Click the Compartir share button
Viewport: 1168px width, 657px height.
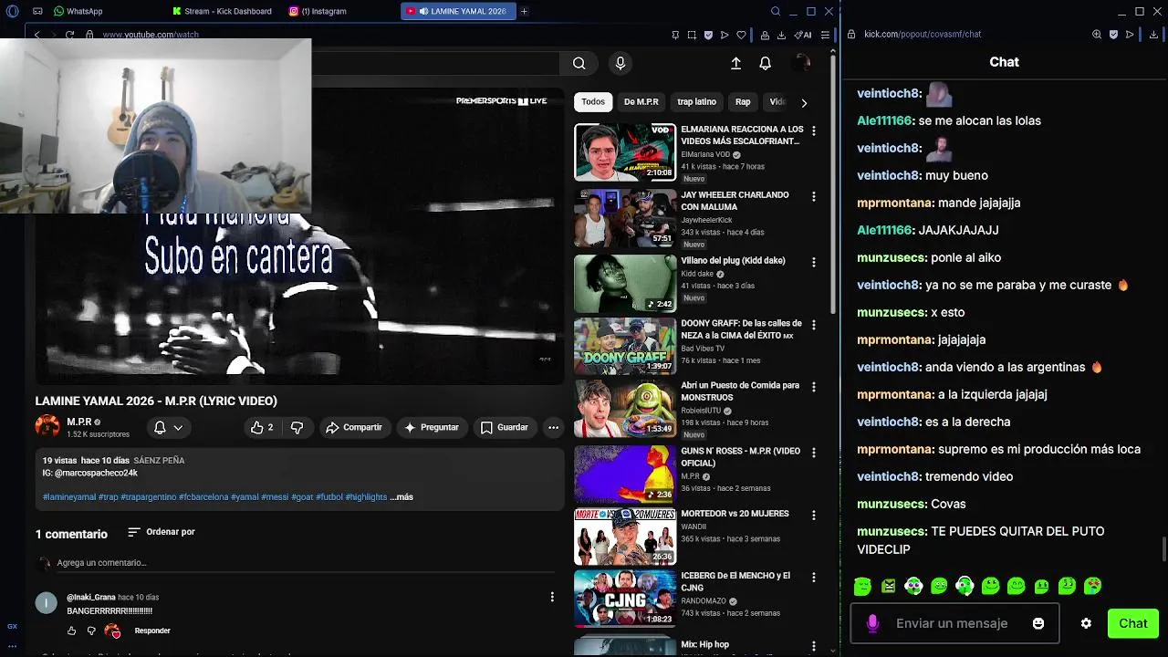click(354, 427)
